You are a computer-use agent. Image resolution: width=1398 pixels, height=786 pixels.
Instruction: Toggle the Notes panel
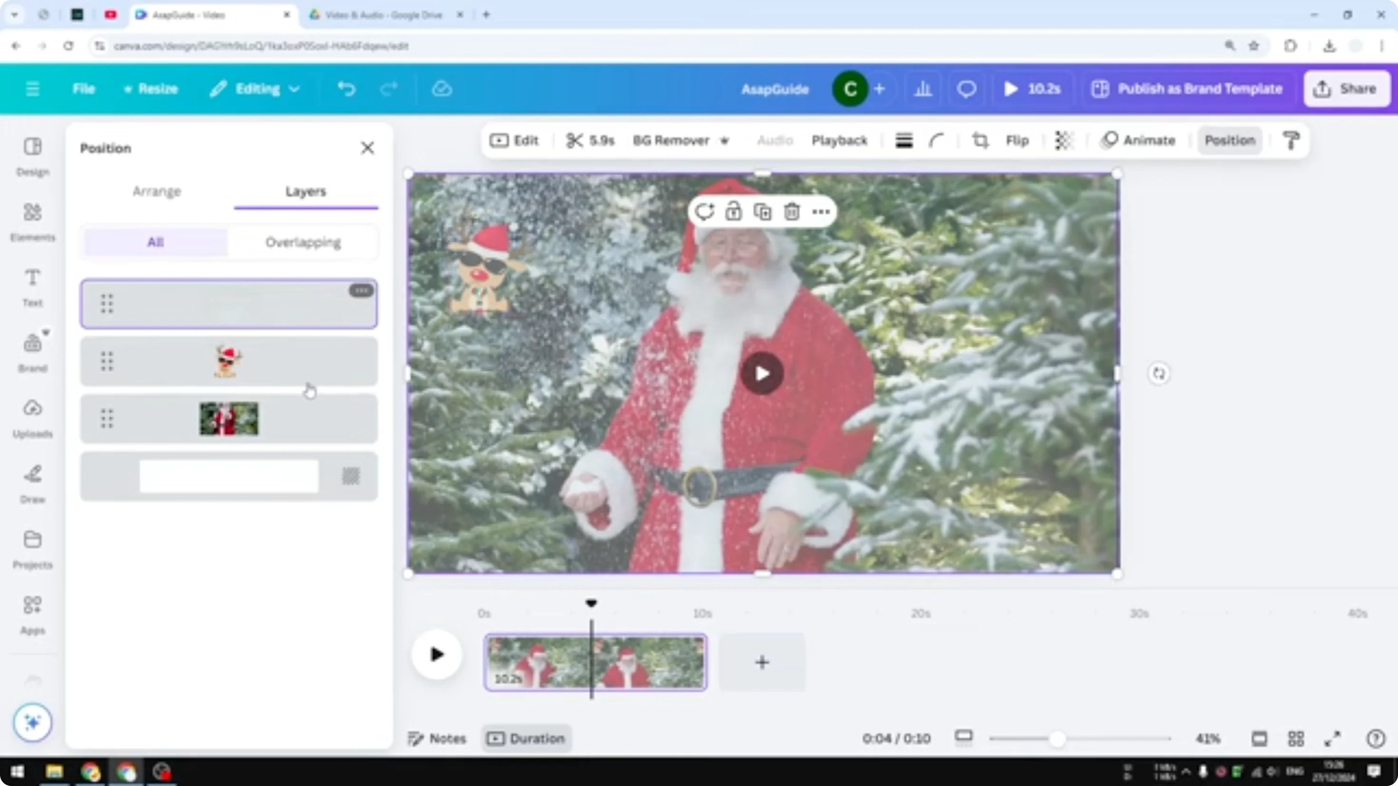click(x=437, y=738)
